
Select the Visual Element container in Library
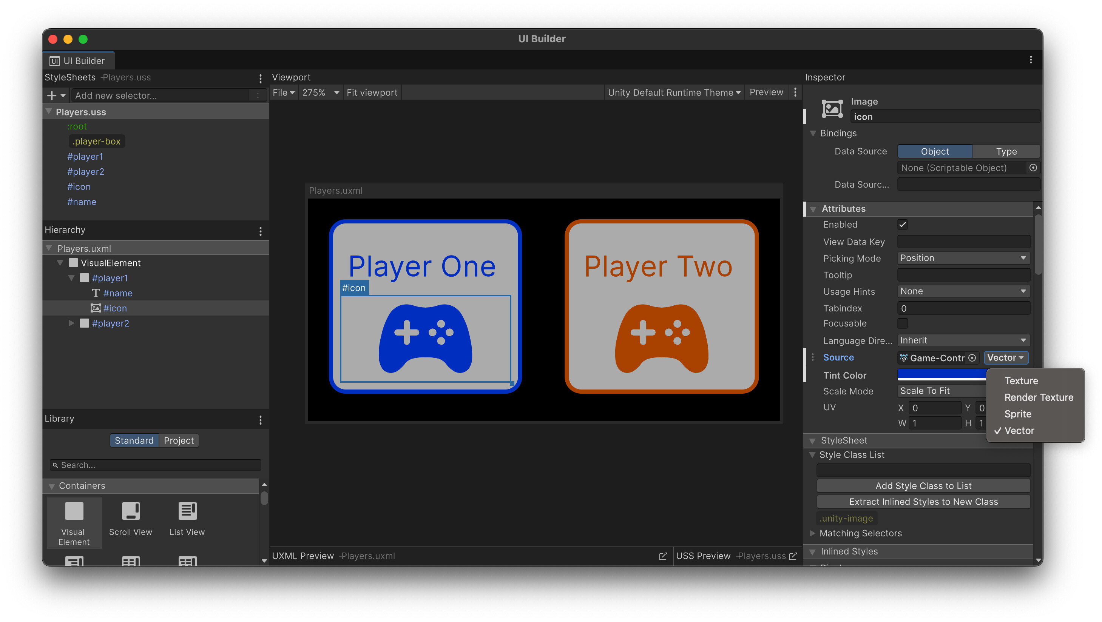click(73, 522)
